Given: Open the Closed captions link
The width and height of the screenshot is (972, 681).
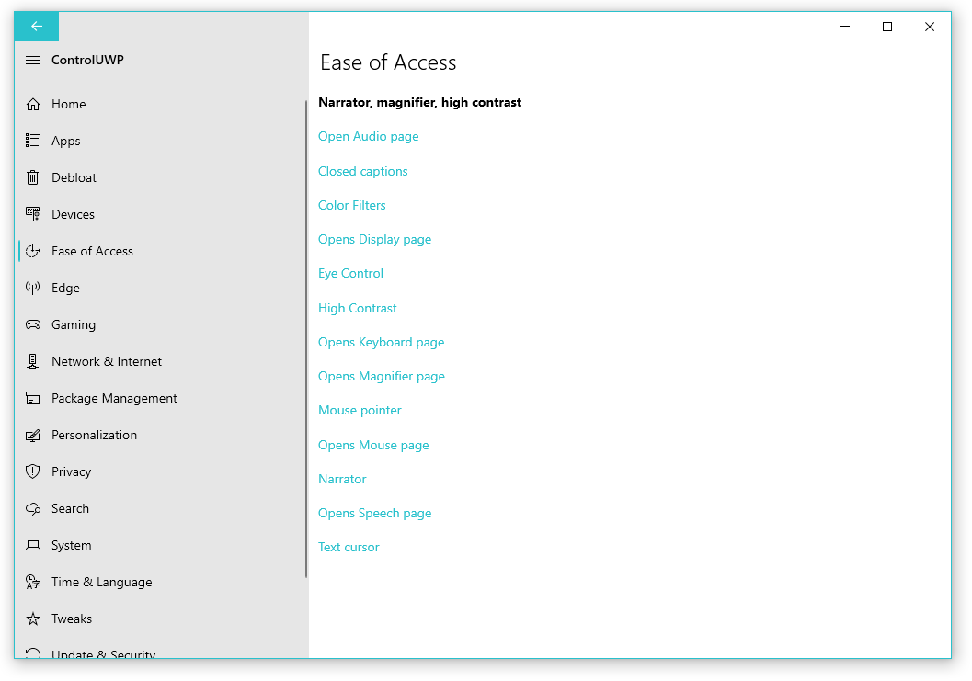Looking at the screenshot, I should point(362,171).
